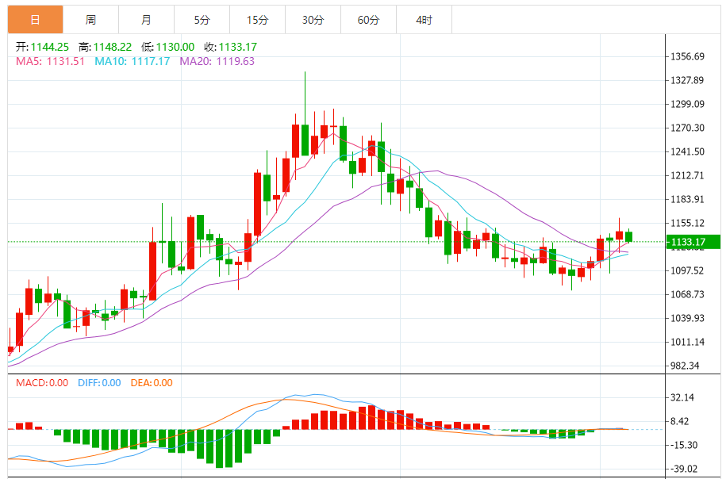The width and height of the screenshot is (726, 479).
Task: Click the 1039.93 price axis label
Action: [x=687, y=318]
